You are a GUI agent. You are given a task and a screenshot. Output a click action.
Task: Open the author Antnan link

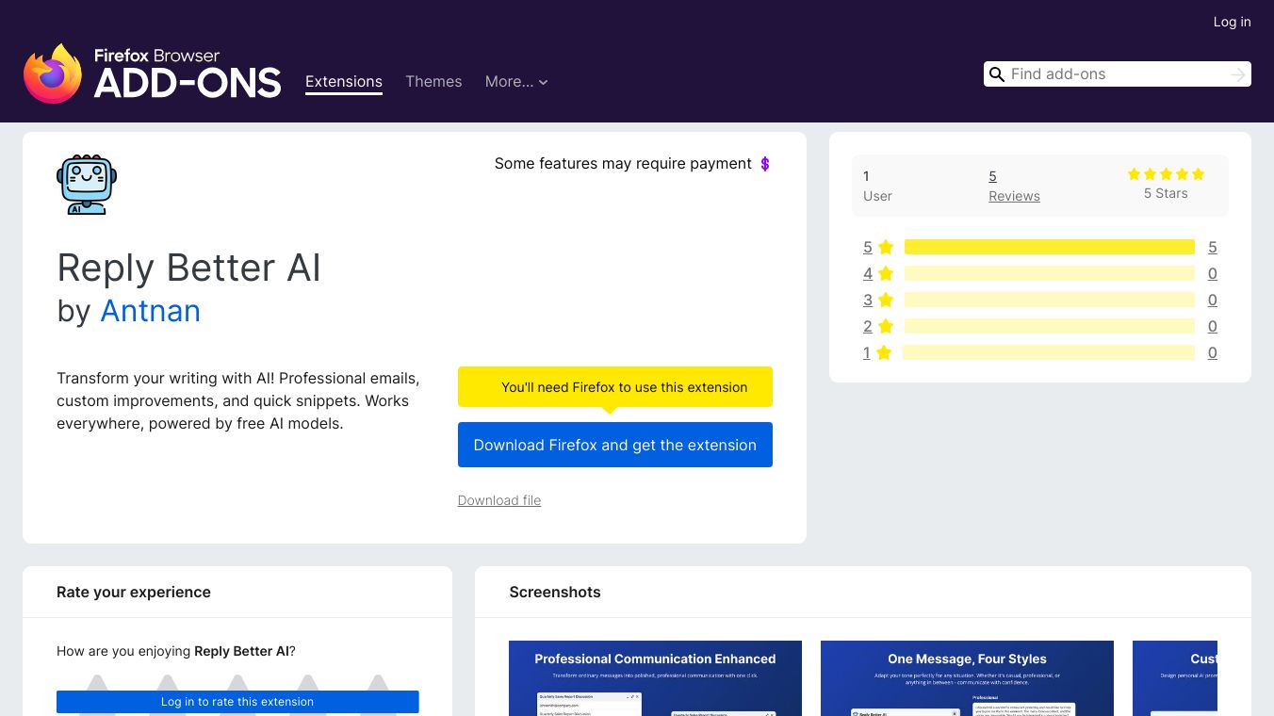click(x=151, y=311)
